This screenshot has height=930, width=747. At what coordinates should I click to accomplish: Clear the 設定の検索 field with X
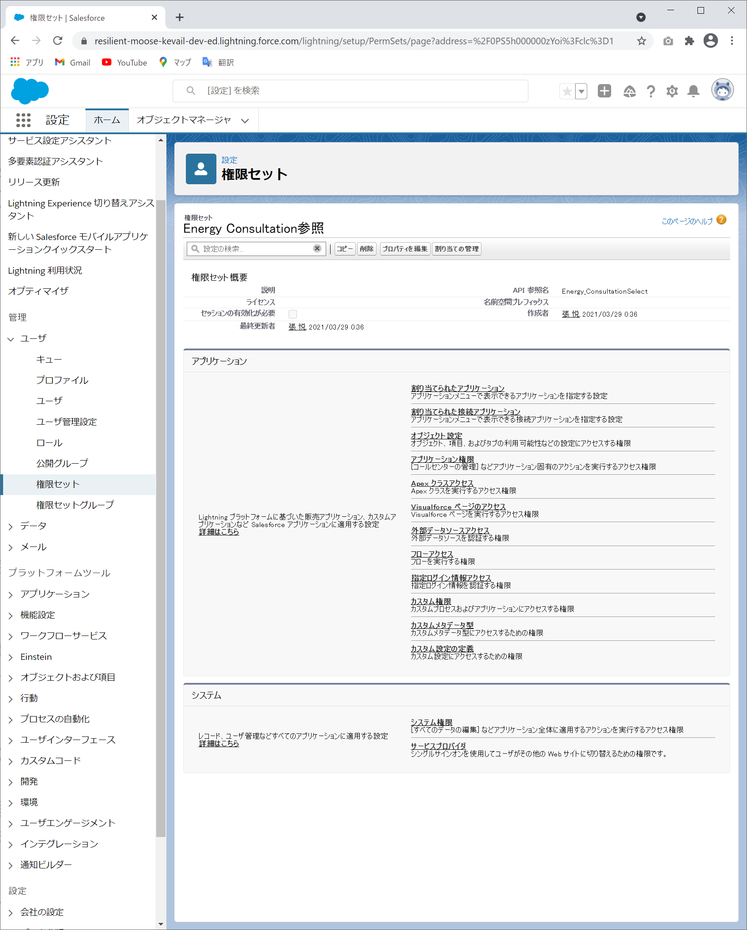pos(317,248)
